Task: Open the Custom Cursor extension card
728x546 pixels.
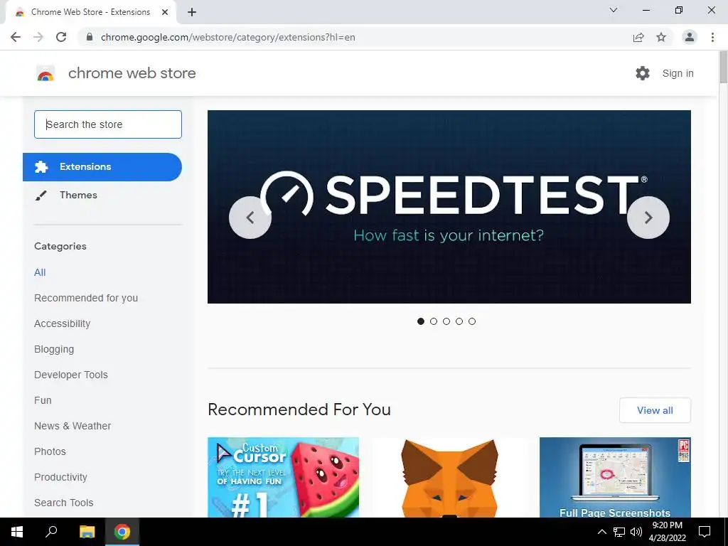Action: tap(283, 477)
